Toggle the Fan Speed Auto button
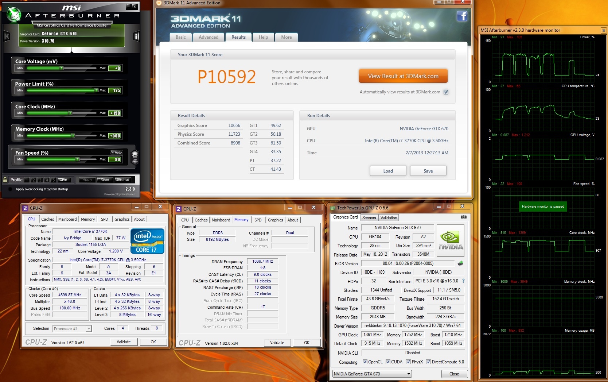 pyautogui.click(x=117, y=153)
